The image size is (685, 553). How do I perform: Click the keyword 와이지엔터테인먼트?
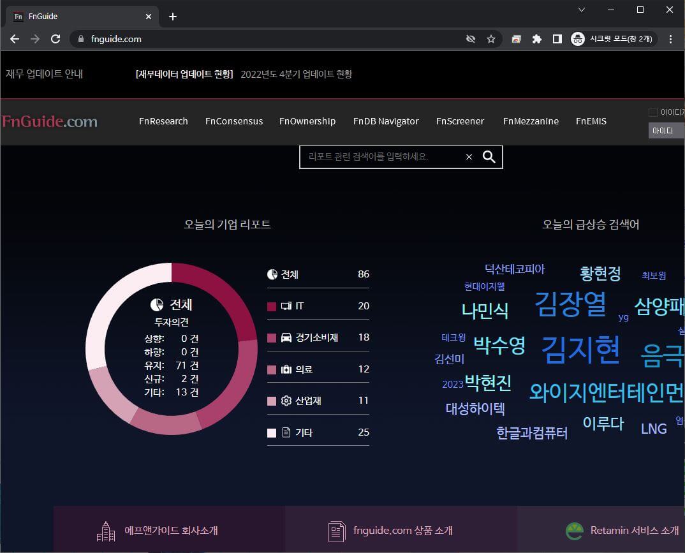(607, 392)
